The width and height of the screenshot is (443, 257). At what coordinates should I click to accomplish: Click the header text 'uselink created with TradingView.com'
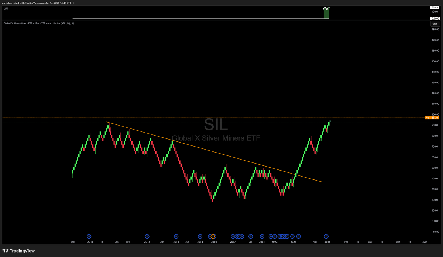tap(23, 3)
